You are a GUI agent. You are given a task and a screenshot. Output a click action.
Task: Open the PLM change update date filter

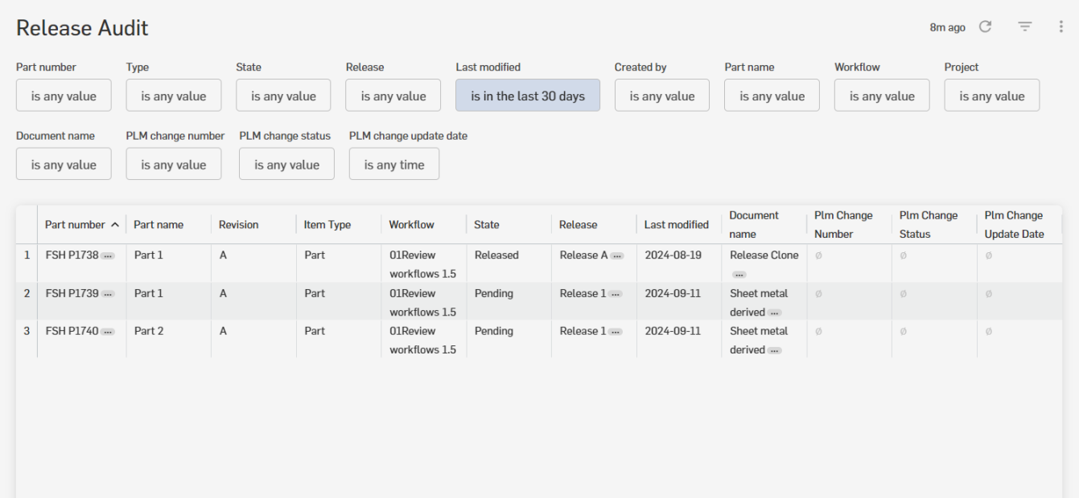tap(393, 163)
